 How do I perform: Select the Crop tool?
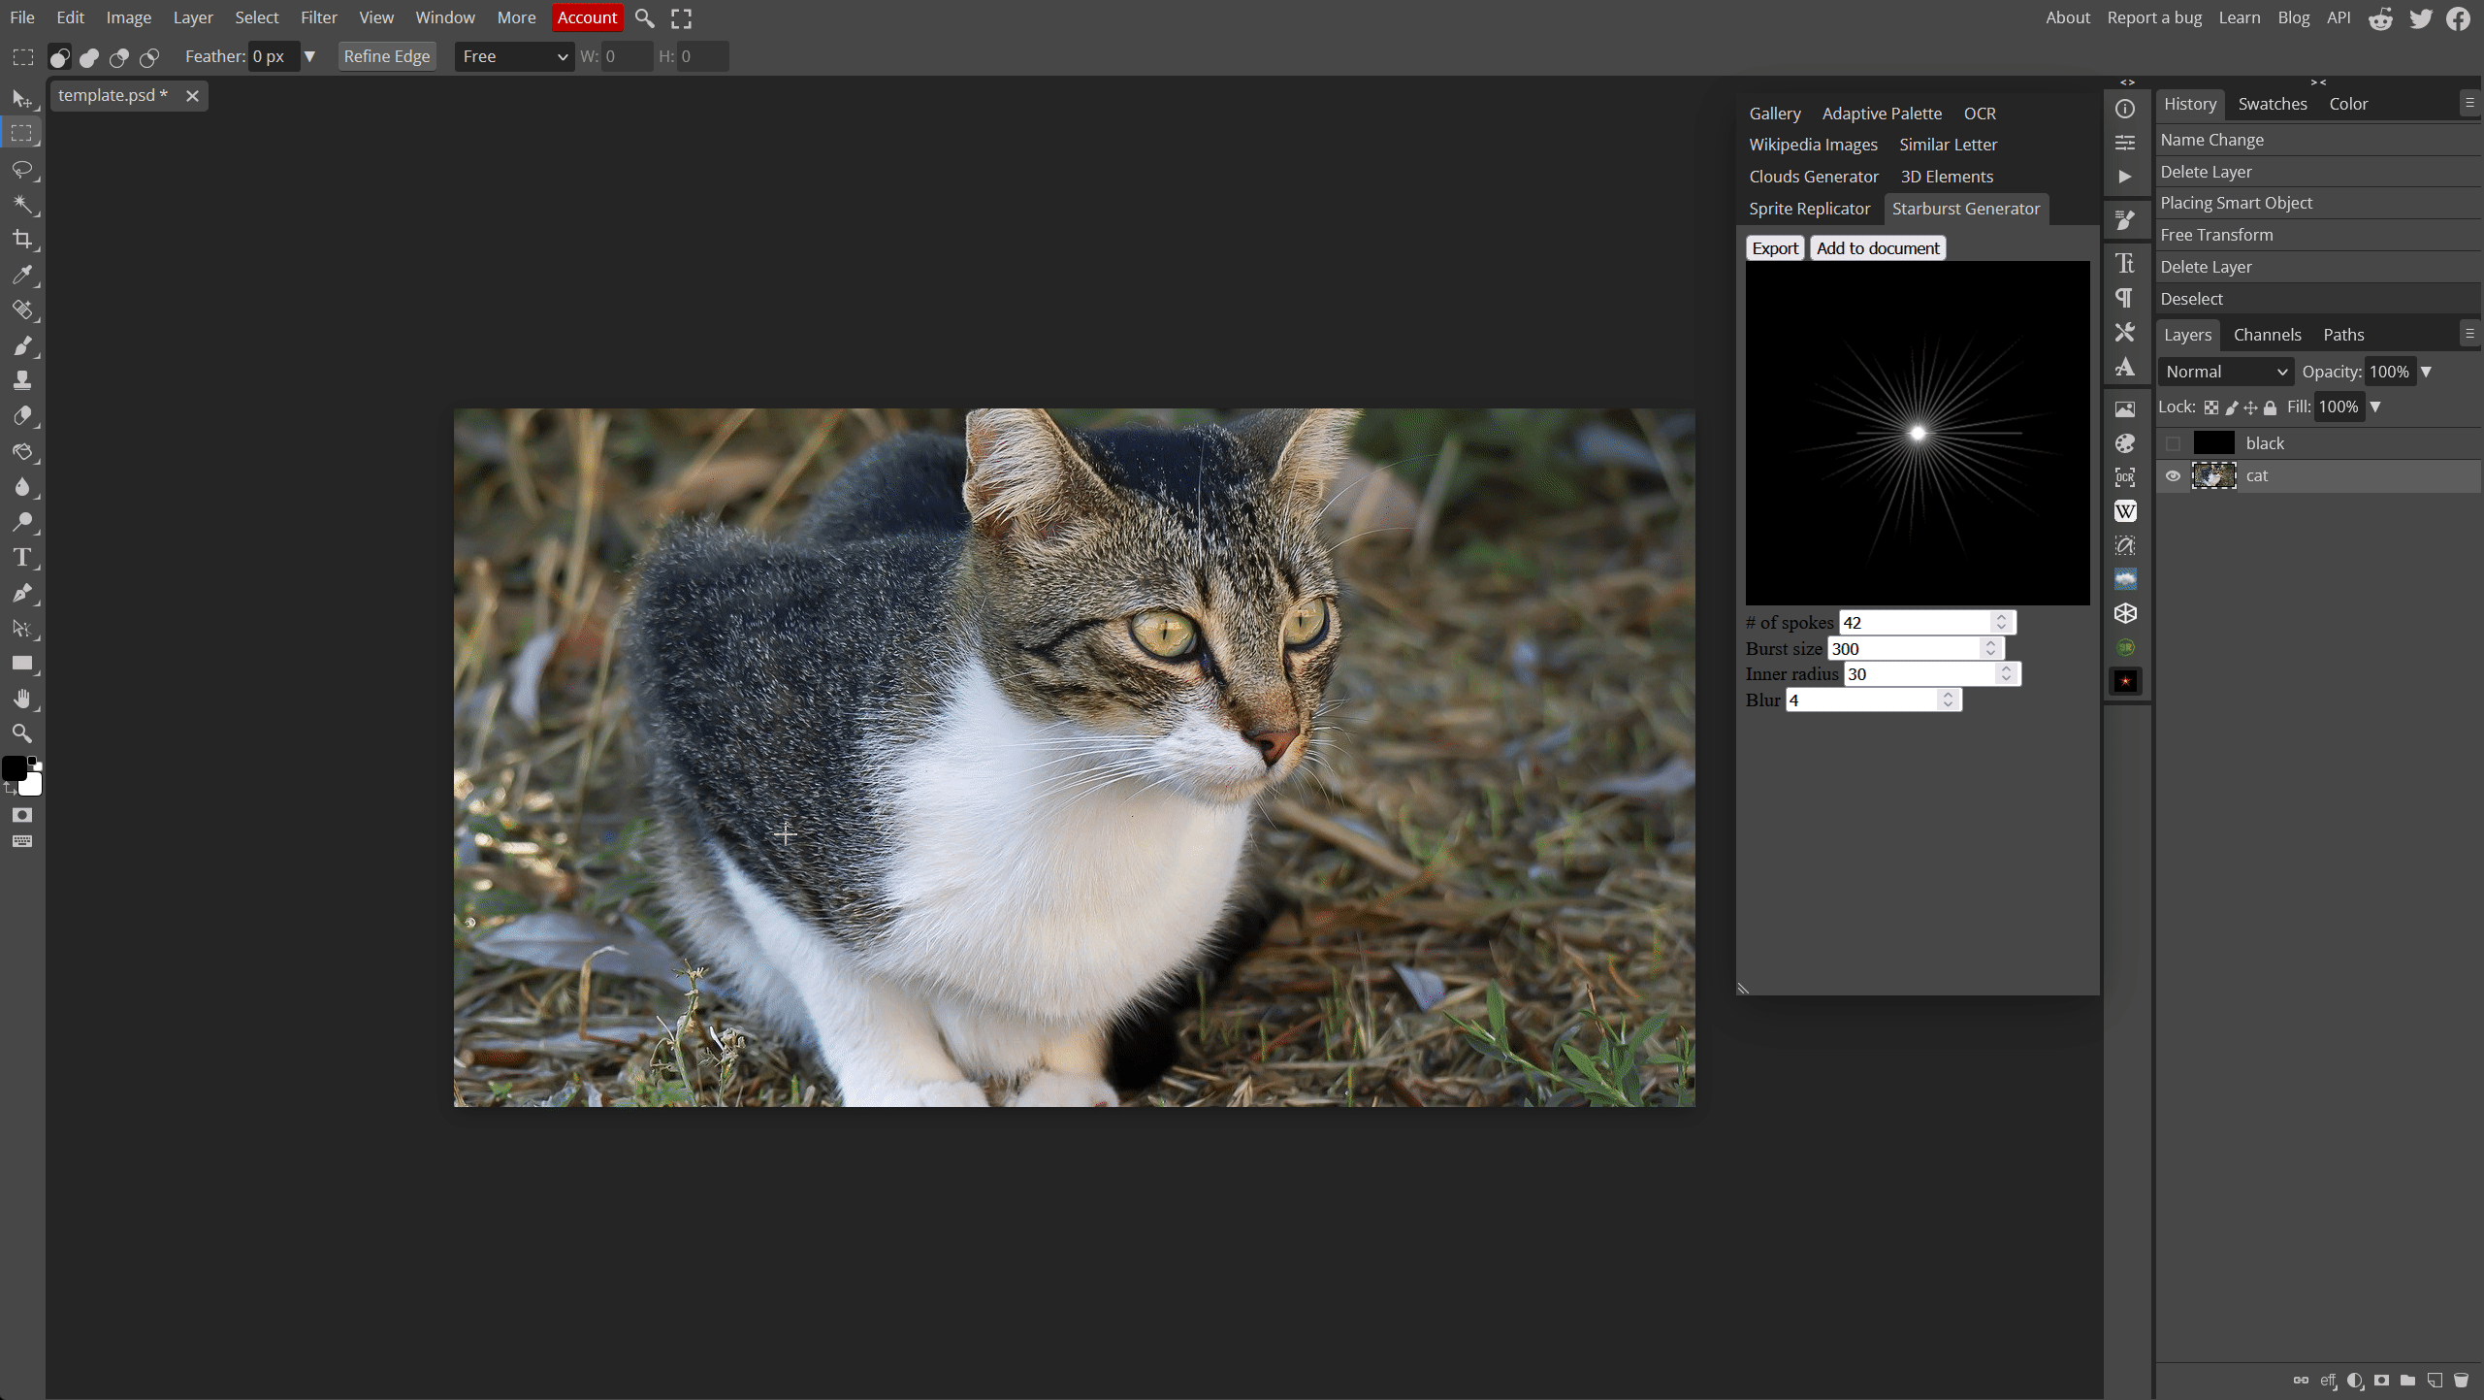21,239
